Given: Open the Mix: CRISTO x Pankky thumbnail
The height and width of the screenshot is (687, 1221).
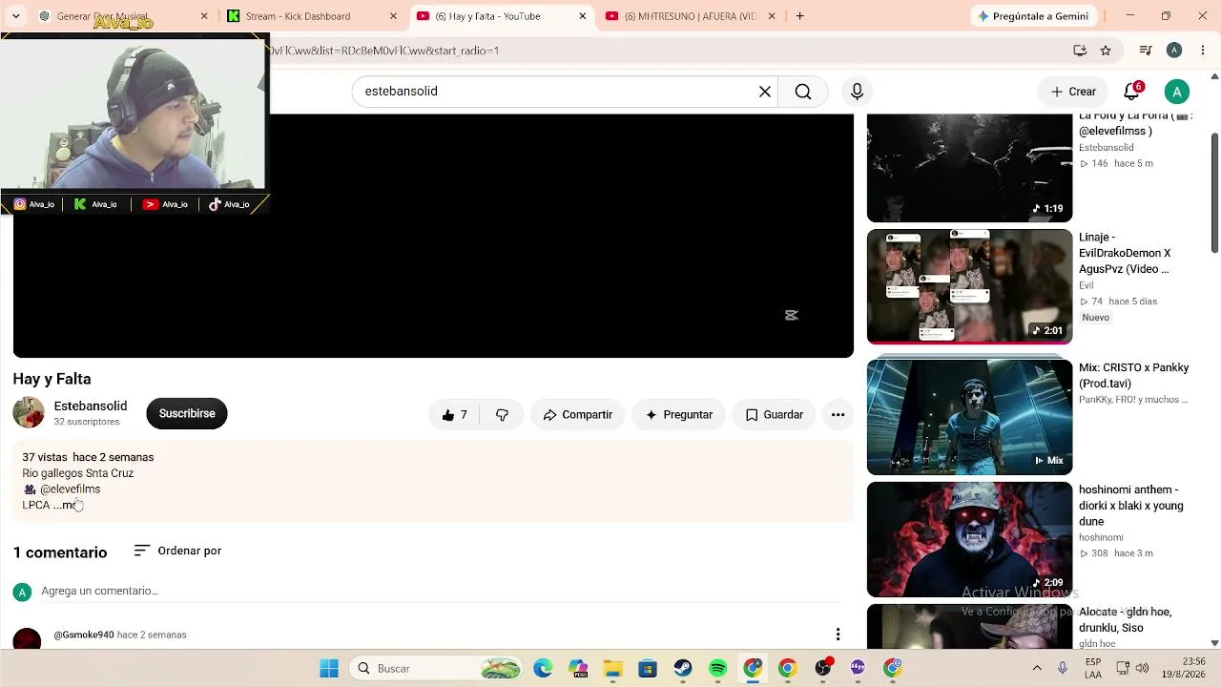Looking at the screenshot, I should (x=969, y=417).
